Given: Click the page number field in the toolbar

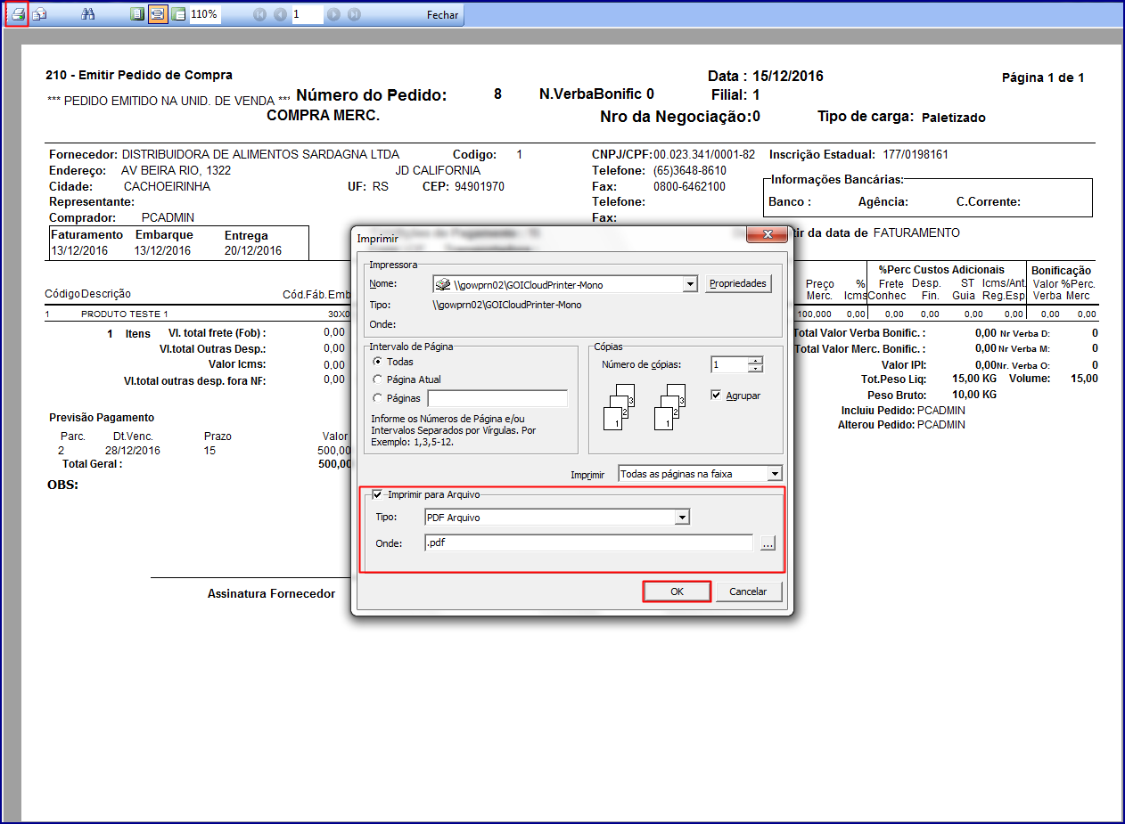Looking at the screenshot, I should coord(307,14).
